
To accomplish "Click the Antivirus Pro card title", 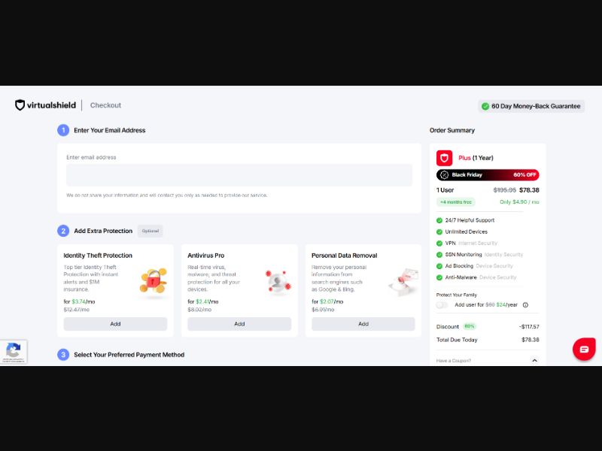I will click(205, 256).
